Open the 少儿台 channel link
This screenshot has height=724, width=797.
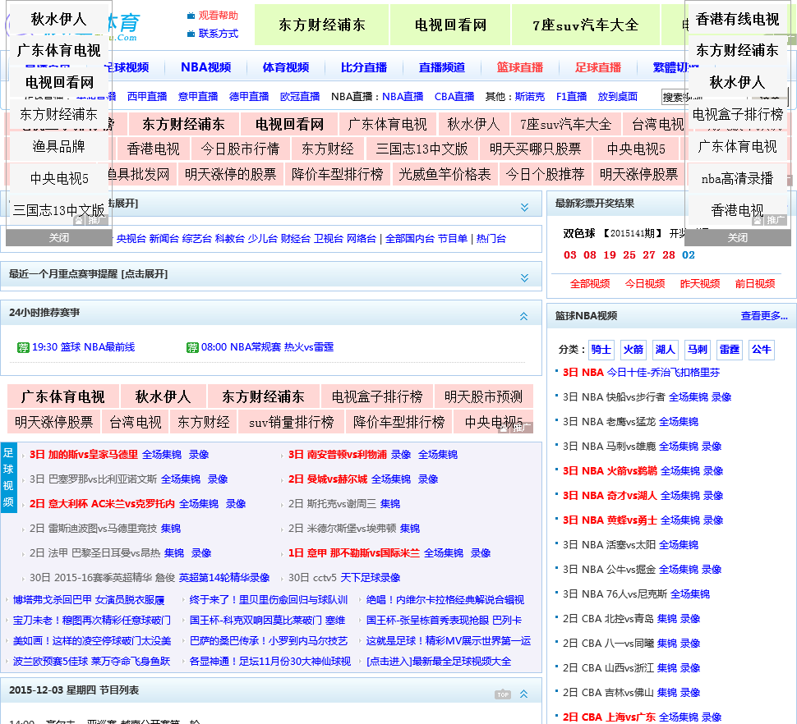click(x=262, y=239)
